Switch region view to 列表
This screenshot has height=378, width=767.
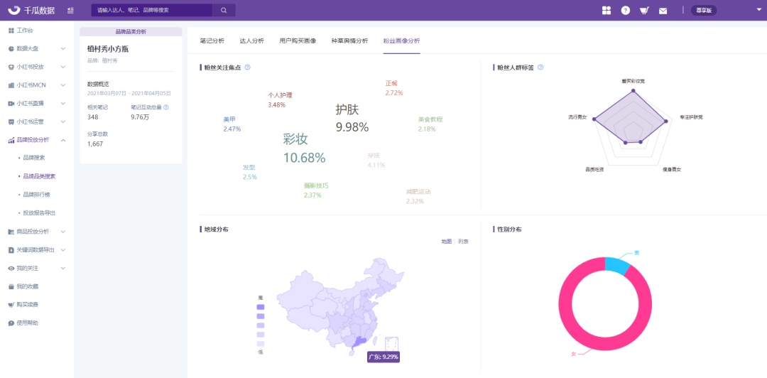pos(463,242)
